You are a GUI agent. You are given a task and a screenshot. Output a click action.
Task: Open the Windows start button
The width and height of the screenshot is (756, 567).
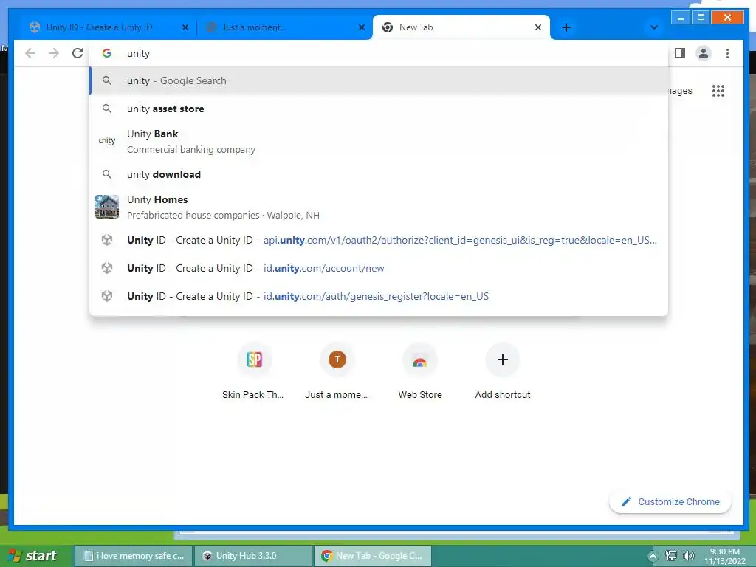click(x=32, y=556)
